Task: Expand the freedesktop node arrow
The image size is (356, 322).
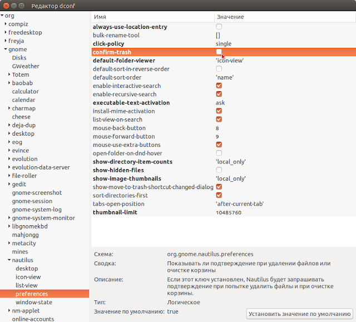Action: pos(6,32)
